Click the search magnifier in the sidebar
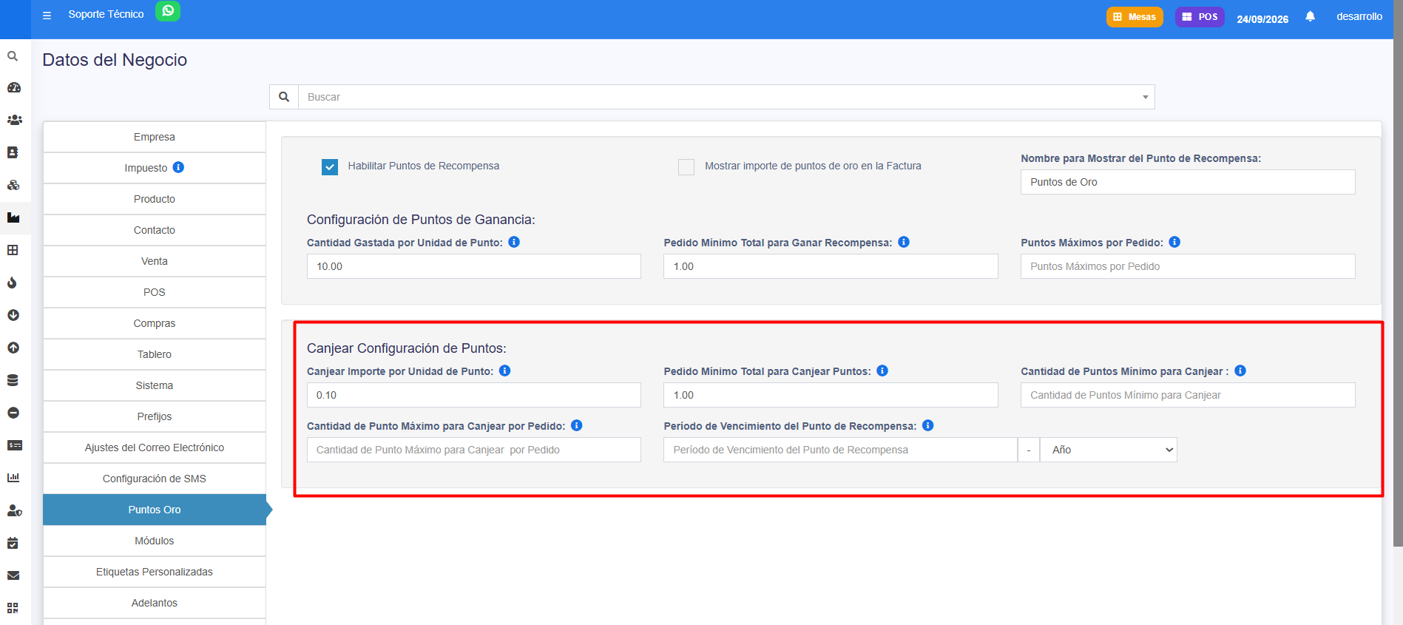Viewport: 1403px width, 625px height. click(13, 56)
